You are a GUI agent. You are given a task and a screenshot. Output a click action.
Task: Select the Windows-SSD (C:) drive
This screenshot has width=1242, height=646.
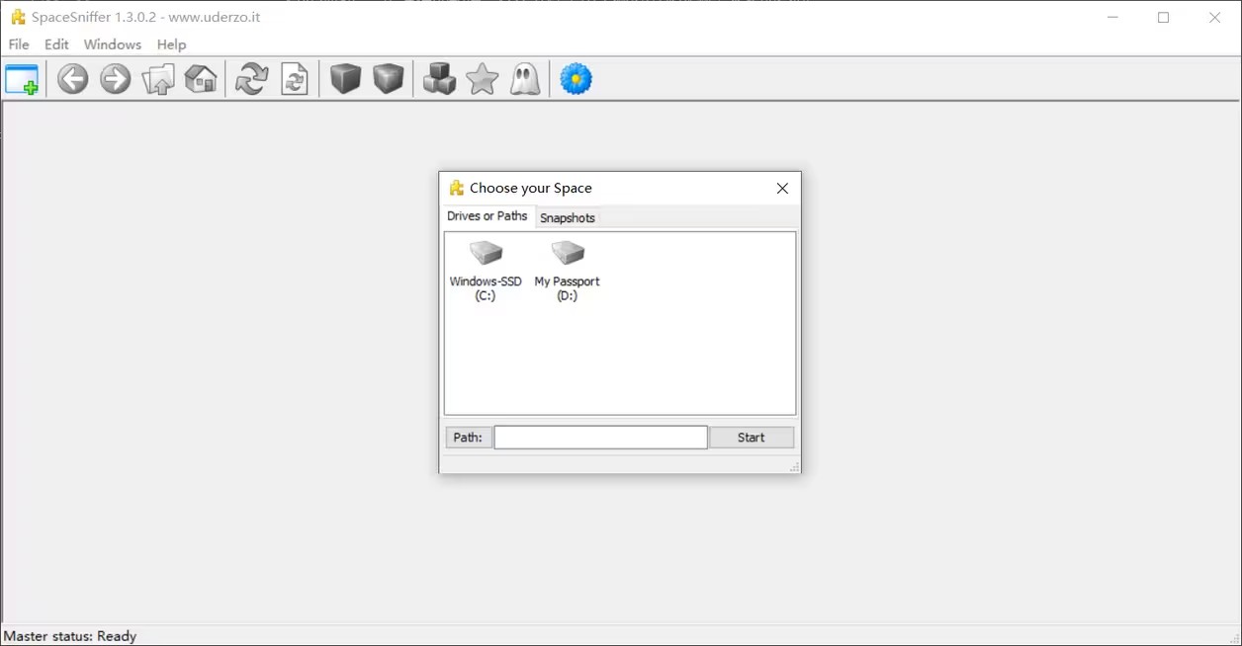pos(486,271)
